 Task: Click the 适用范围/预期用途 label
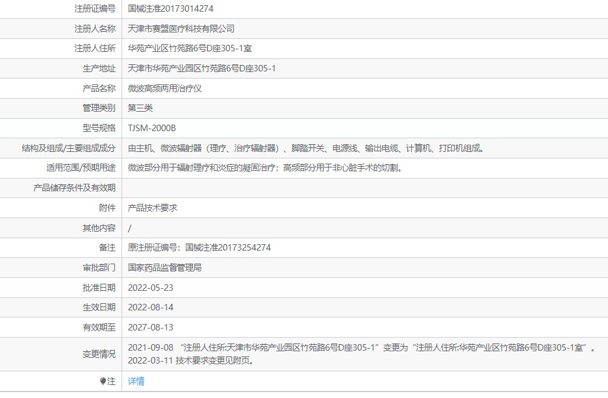pyautogui.click(x=81, y=168)
